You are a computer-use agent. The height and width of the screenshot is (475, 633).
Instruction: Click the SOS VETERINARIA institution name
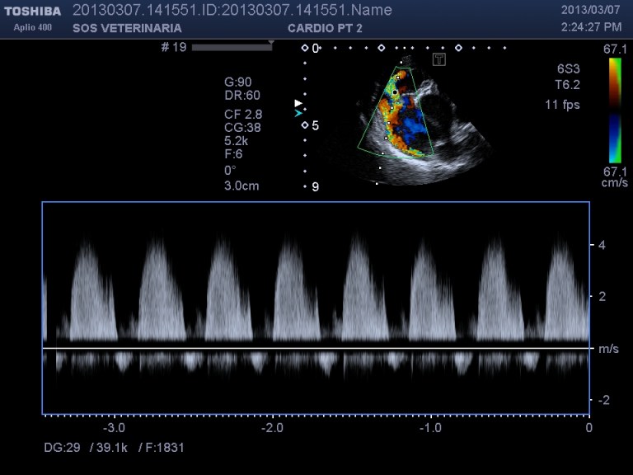click(127, 28)
